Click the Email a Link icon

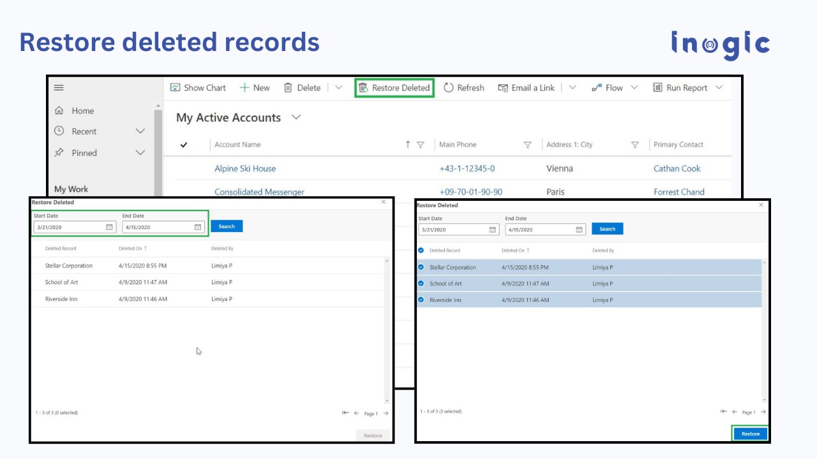(503, 88)
